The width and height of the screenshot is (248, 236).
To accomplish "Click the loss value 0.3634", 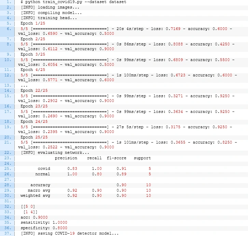I will click(176, 112).
